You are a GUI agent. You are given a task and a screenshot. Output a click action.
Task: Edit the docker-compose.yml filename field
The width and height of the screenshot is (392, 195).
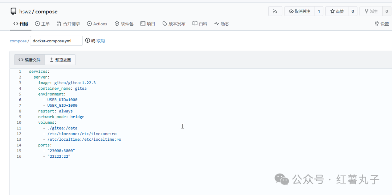pos(56,41)
